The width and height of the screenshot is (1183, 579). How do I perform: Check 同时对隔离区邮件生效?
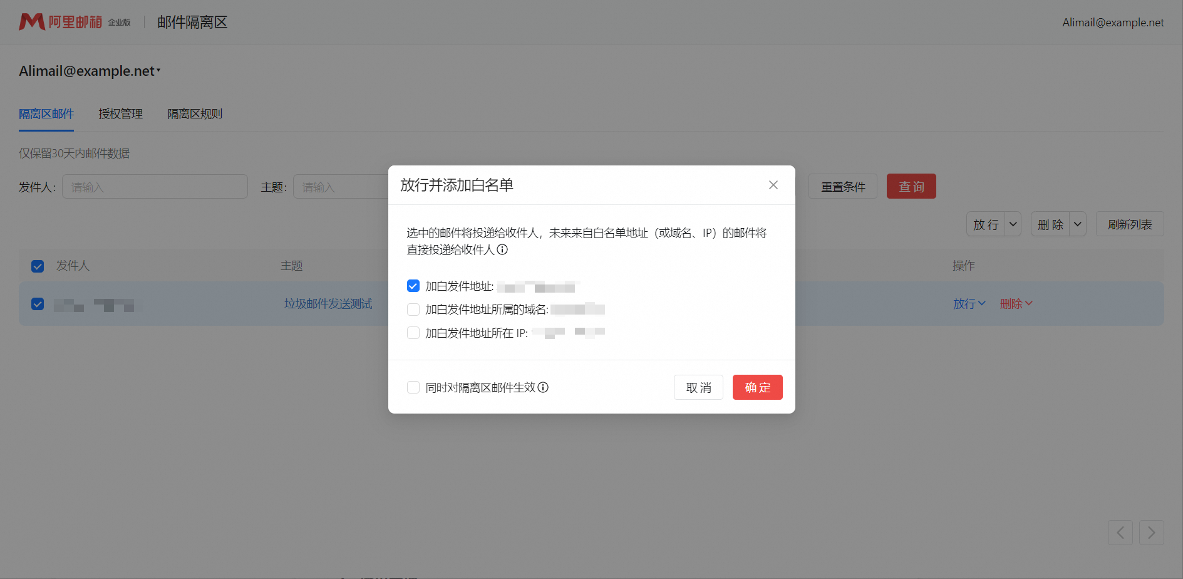(413, 387)
